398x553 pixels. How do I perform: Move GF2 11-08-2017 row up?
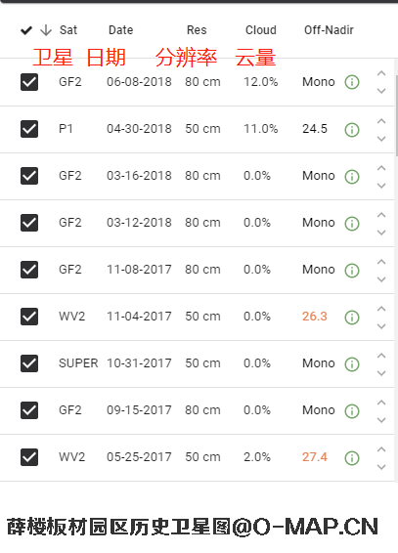[x=381, y=262]
